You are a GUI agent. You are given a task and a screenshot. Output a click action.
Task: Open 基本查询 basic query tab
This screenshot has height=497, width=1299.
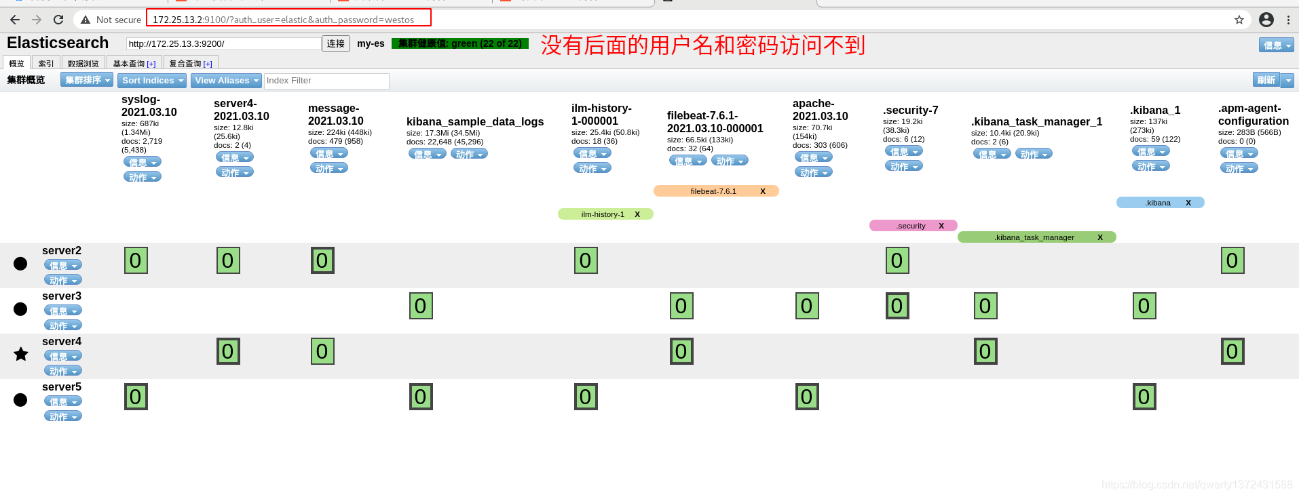pyautogui.click(x=134, y=63)
